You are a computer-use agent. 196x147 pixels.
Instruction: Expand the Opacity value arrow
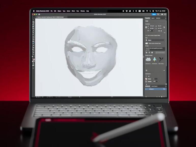point(158,81)
